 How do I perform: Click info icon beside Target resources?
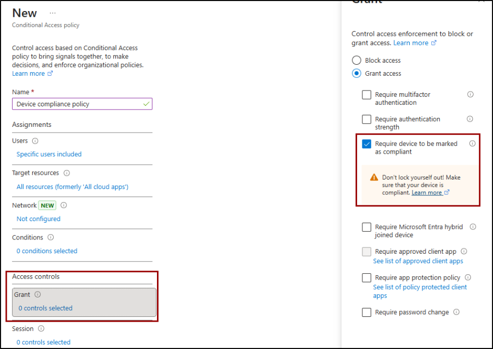tap(67, 173)
